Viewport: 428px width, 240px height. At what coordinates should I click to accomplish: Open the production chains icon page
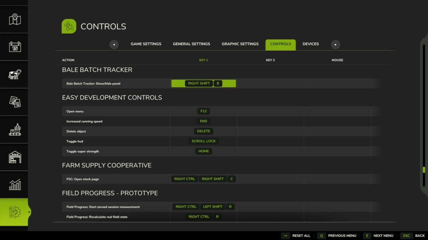click(15, 129)
